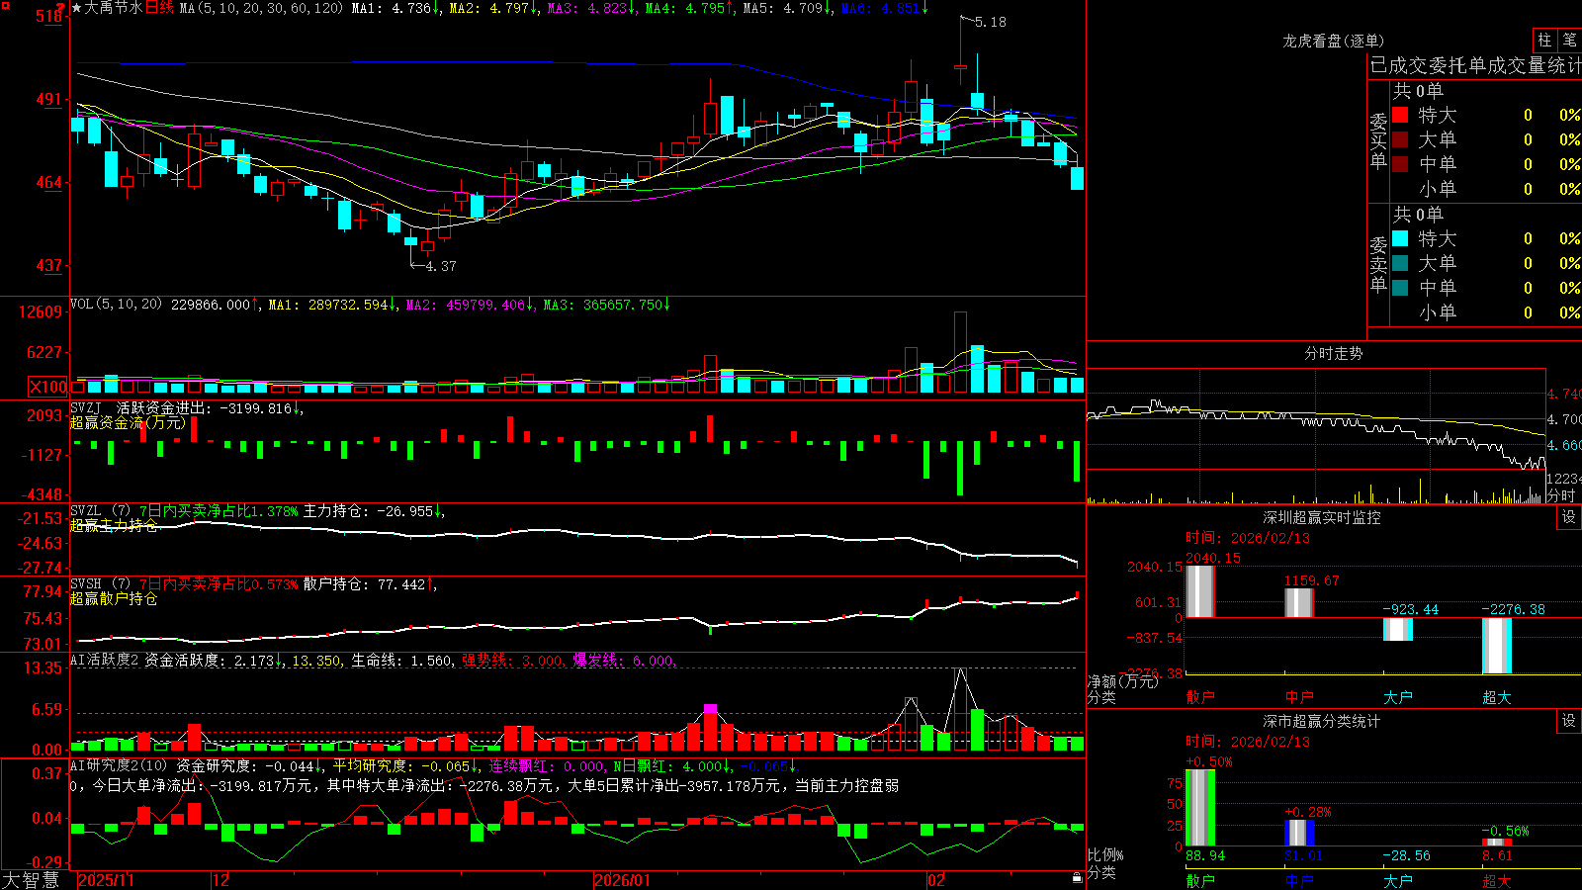Click the 龙虎看盘(逐单) panel title
The width and height of the screenshot is (1582, 890).
pyautogui.click(x=1333, y=41)
